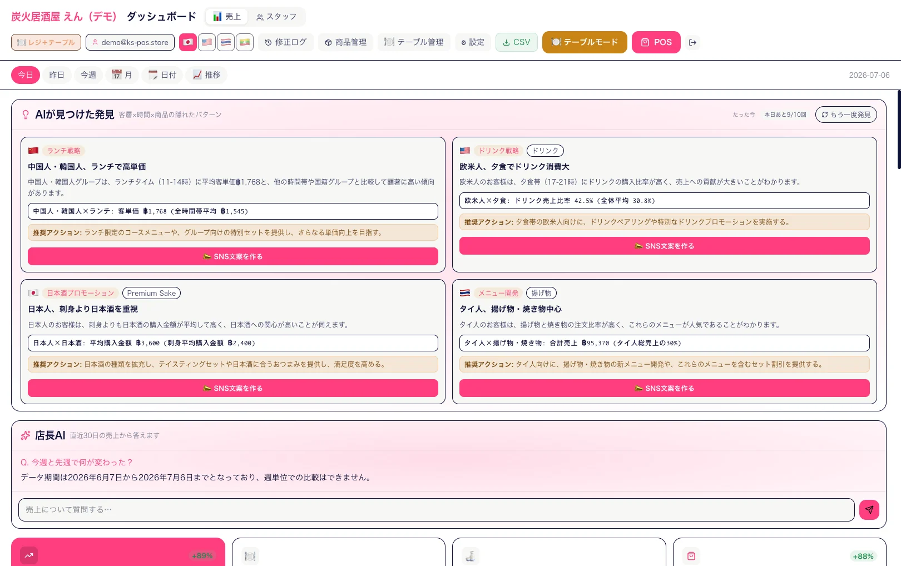This screenshot has height=566, width=901.
Task: Click the 日本人×日本酒 stat box
Action: pos(233,343)
